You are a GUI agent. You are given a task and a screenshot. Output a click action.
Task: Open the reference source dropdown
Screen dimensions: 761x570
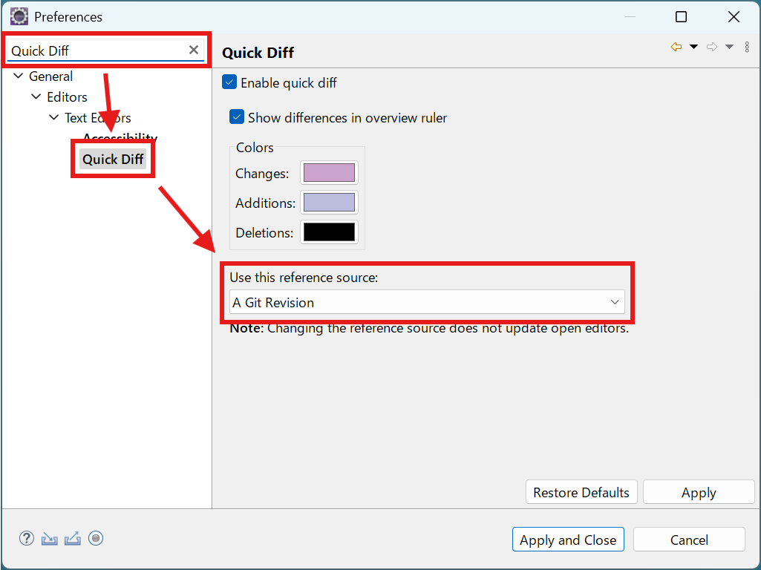[x=614, y=302]
